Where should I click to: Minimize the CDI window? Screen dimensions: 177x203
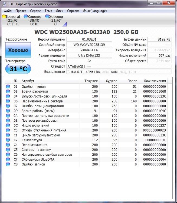tap(151, 3)
